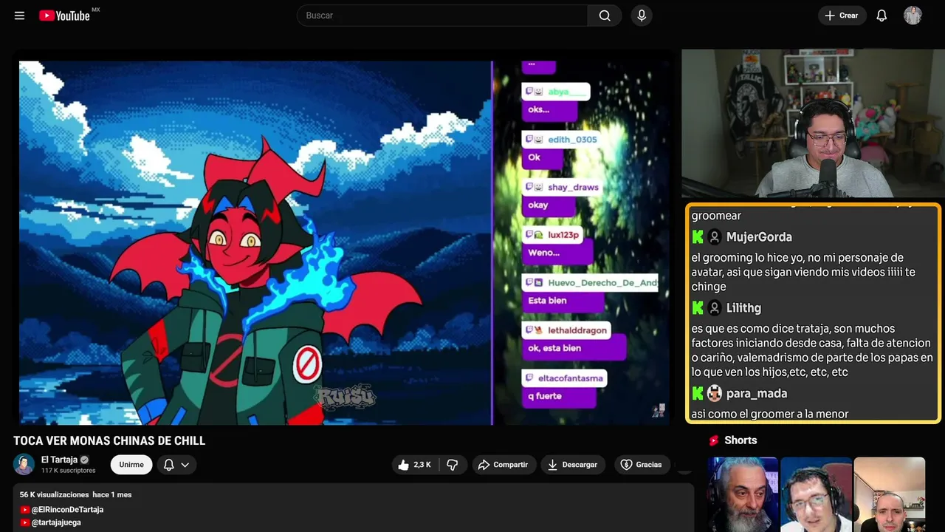Click the lux123p chat name in the video
The width and height of the screenshot is (945, 532).
tap(563, 235)
